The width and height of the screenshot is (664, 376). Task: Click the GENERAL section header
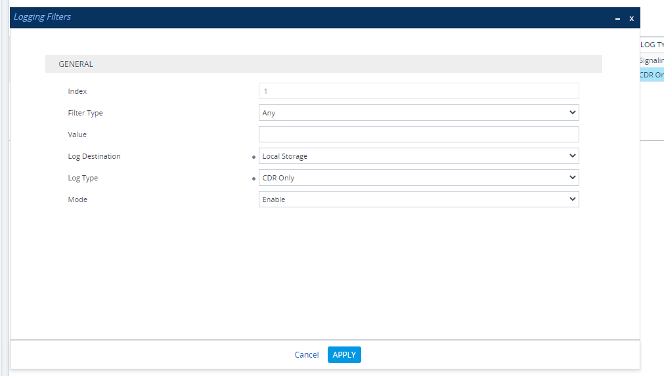point(76,64)
